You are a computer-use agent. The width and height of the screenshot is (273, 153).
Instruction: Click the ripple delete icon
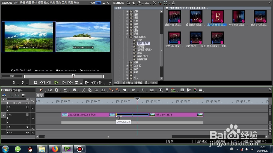pyautogui.click(x=118, y=90)
